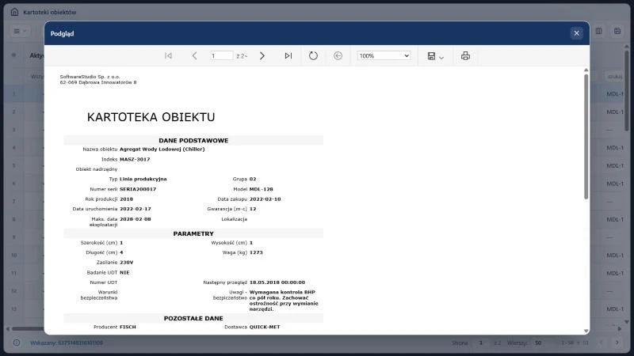Image resolution: width=634 pixels, height=356 pixels.
Task: Go to first page of report preview
Action: coord(168,55)
